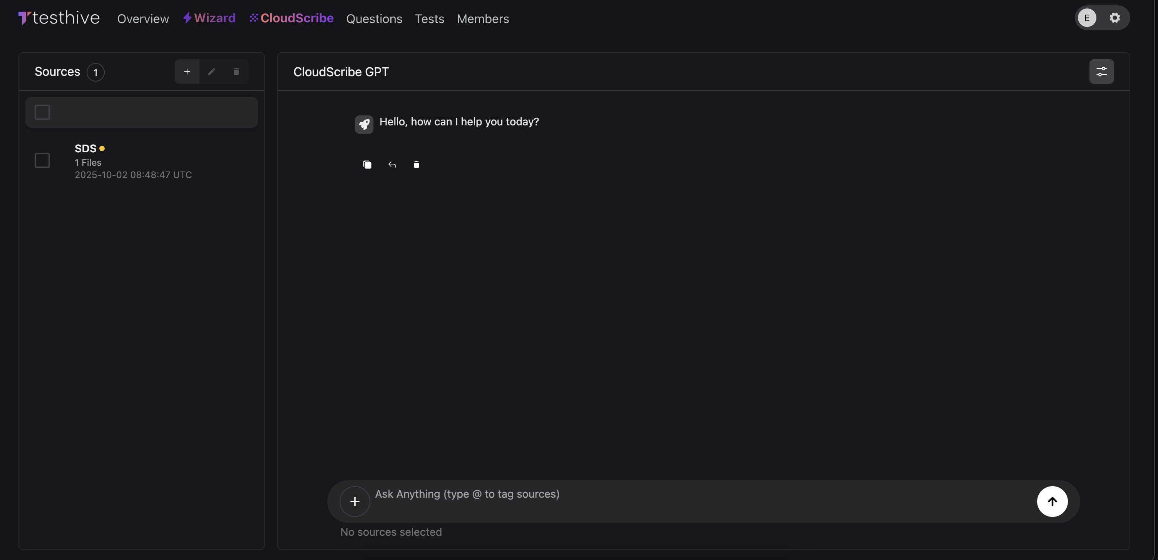Switch to the Wizard tab
The height and width of the screenshot is (560, 1158).
click(x=209, y=18)
